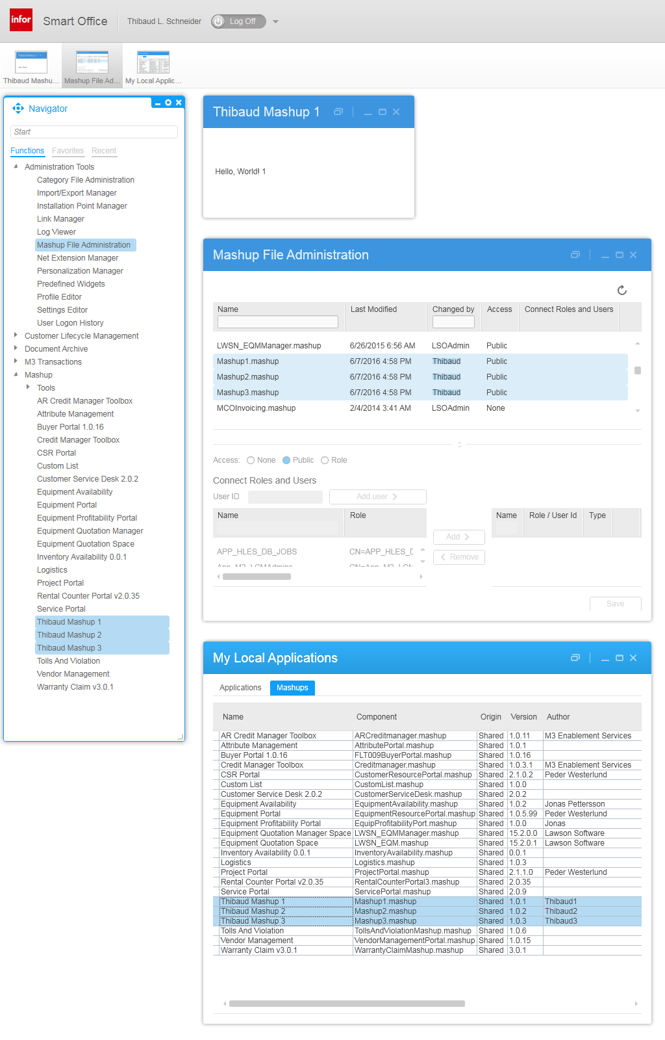Switch to the Applications tab
Image resolution: width=665 pixels, height=1040 pixels.
pyautogui.click(x=240, y=688)
